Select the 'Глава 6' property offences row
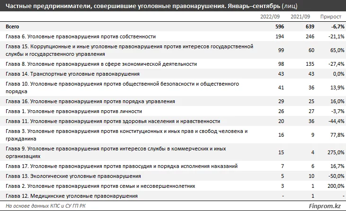 (173, 36)
